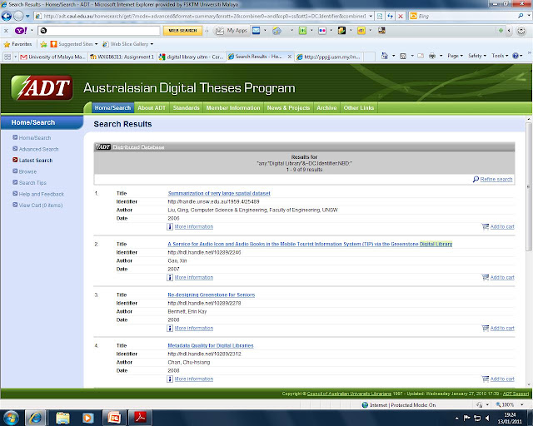533x426 pixels.
Task: Click the Yahoo toolbar search input field
Action: pos(98,31)
